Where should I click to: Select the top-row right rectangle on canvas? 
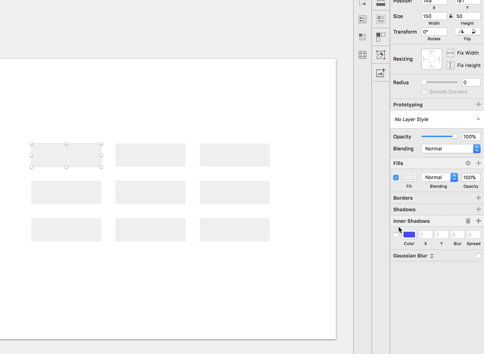pos(235,155)
